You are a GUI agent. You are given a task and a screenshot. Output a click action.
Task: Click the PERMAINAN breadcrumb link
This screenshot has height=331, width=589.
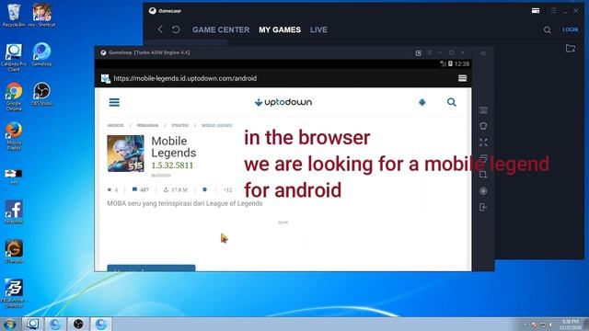point(147,125)
